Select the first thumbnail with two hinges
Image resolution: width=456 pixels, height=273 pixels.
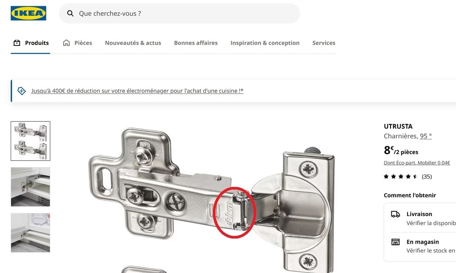click(x=31, y=141)
